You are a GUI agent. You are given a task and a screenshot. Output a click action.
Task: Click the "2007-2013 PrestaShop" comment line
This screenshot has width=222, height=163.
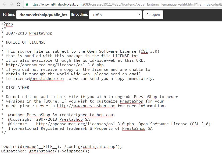pyautogui.click(x=27, y=33)
